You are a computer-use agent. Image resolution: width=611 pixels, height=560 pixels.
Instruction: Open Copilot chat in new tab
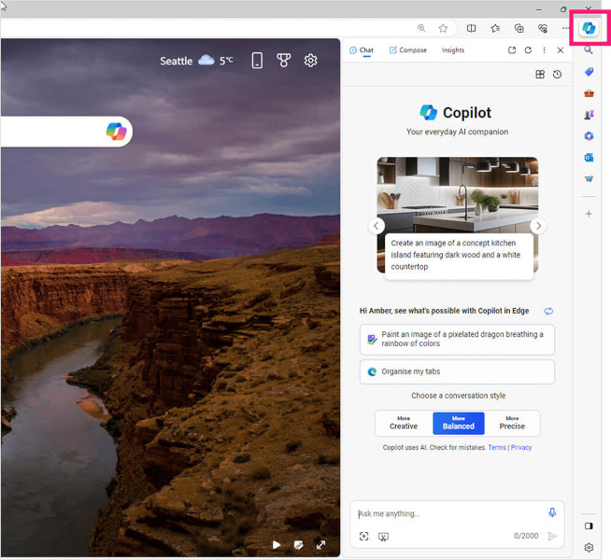(512, 50)
